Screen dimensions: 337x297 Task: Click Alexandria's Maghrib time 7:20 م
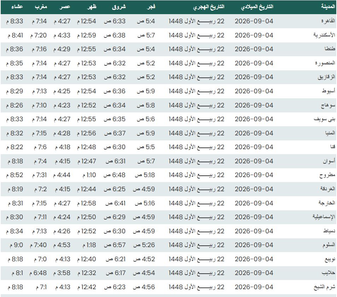pos(39,35)
